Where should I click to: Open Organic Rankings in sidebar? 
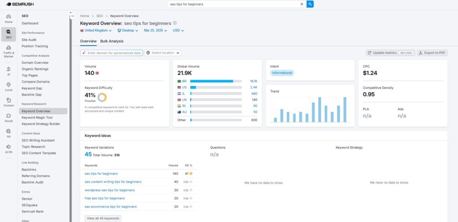coord(35,69)
